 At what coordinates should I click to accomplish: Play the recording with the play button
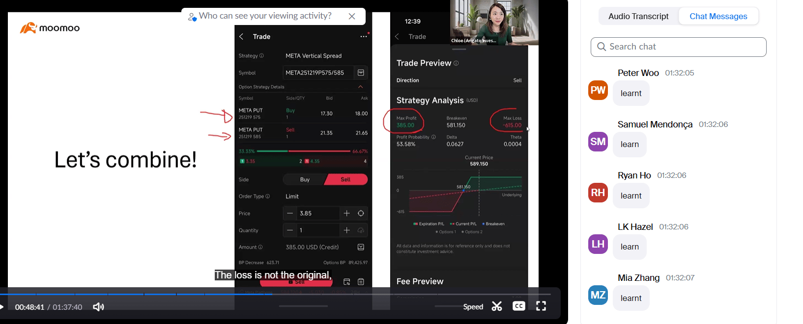(x=2, y=307)
